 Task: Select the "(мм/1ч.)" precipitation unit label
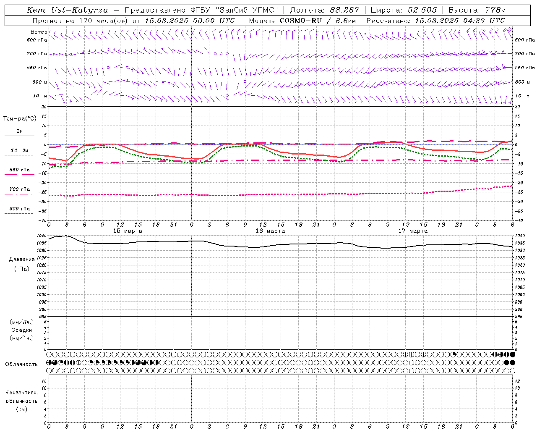pyautogui.click(x=22, y=338)
